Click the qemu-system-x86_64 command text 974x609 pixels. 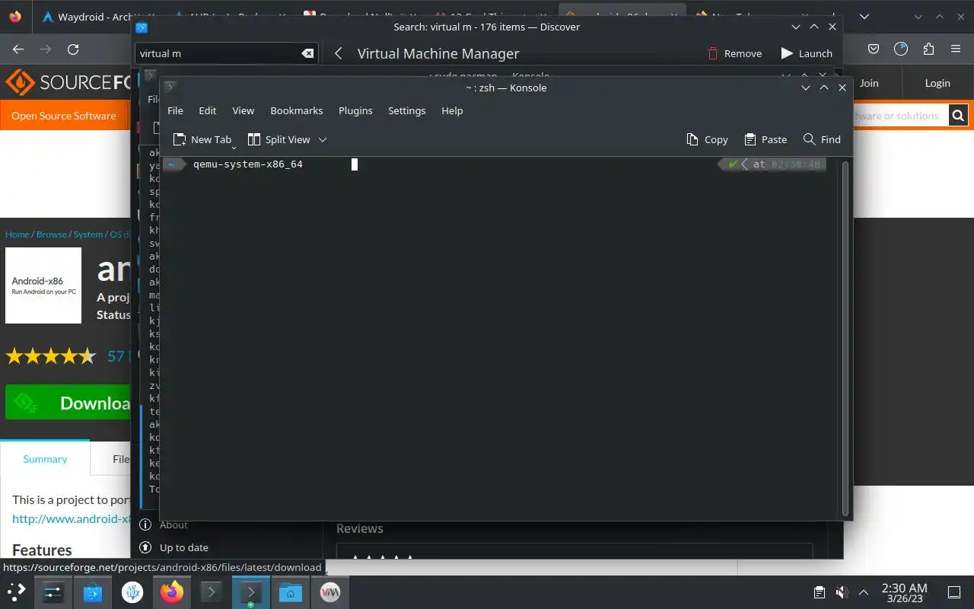point(248,164)
